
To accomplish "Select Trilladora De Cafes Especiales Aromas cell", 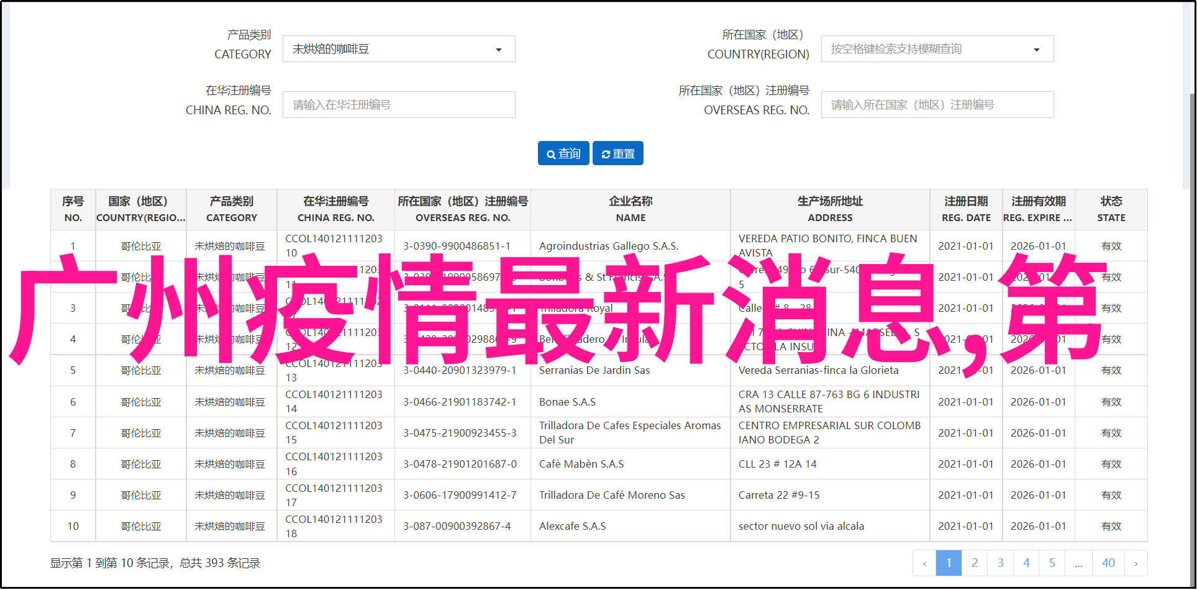I will (630, 433).
